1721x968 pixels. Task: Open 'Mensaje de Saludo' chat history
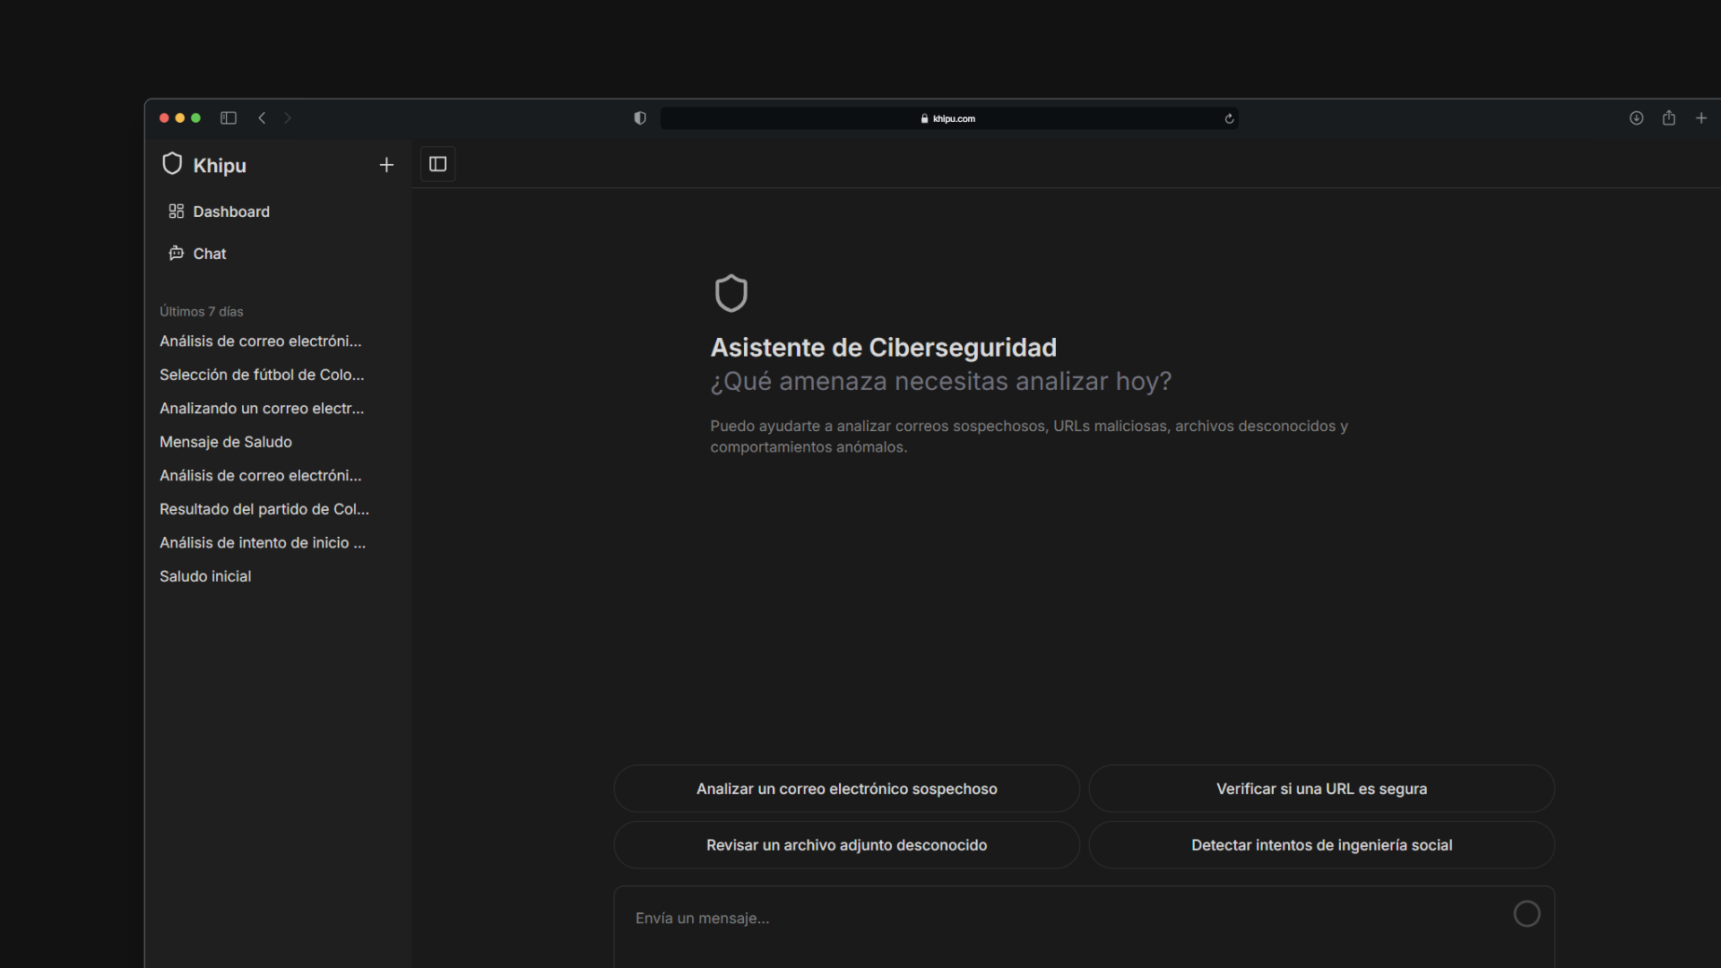226,442
